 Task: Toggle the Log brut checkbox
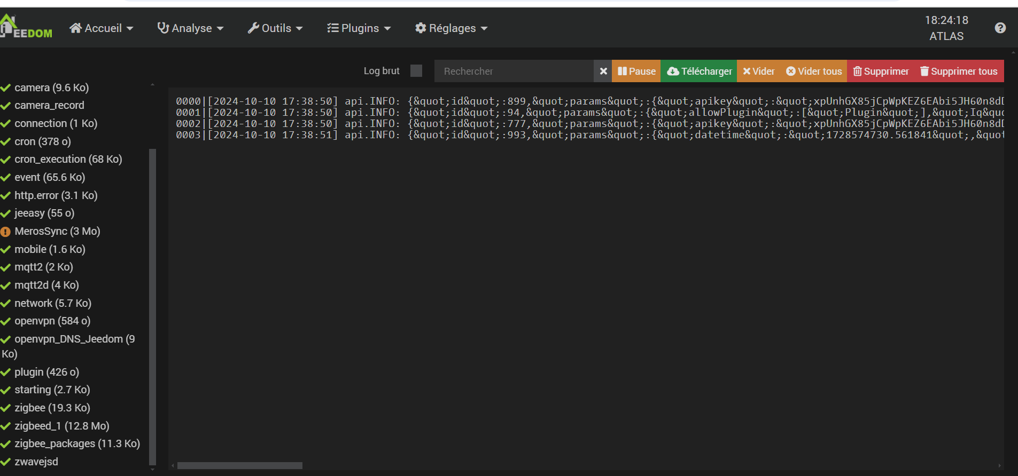[416, 71]
